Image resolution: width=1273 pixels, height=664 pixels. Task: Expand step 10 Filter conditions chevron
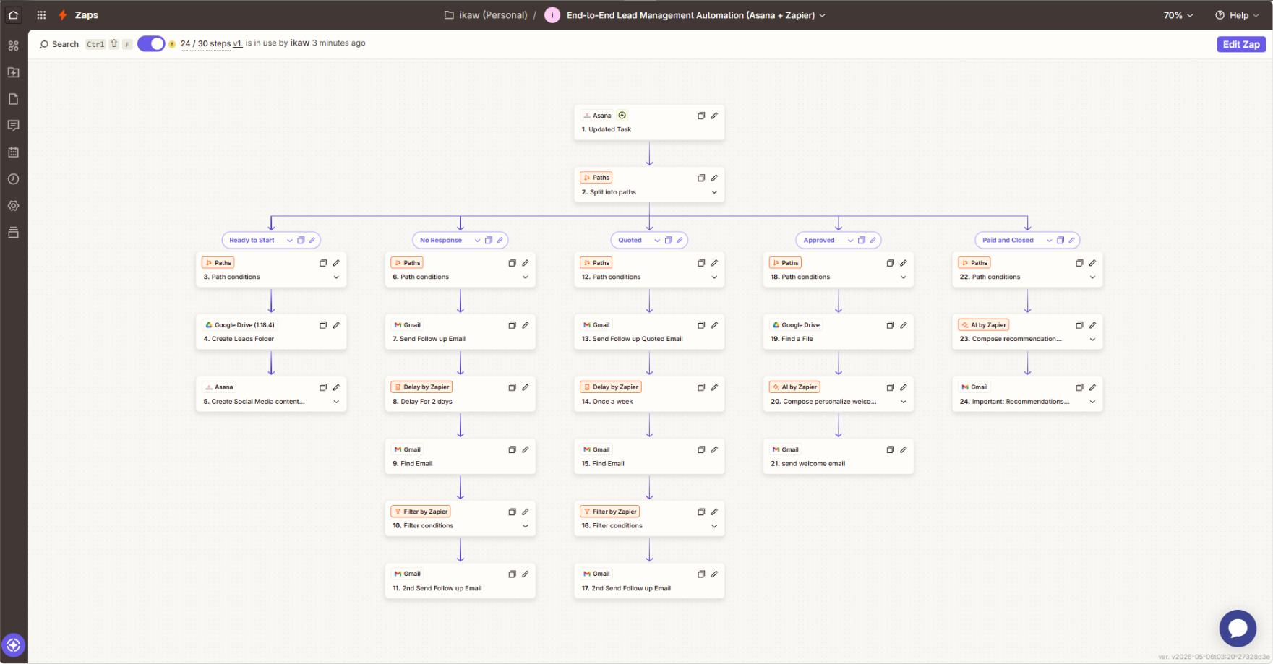(526, 526)
